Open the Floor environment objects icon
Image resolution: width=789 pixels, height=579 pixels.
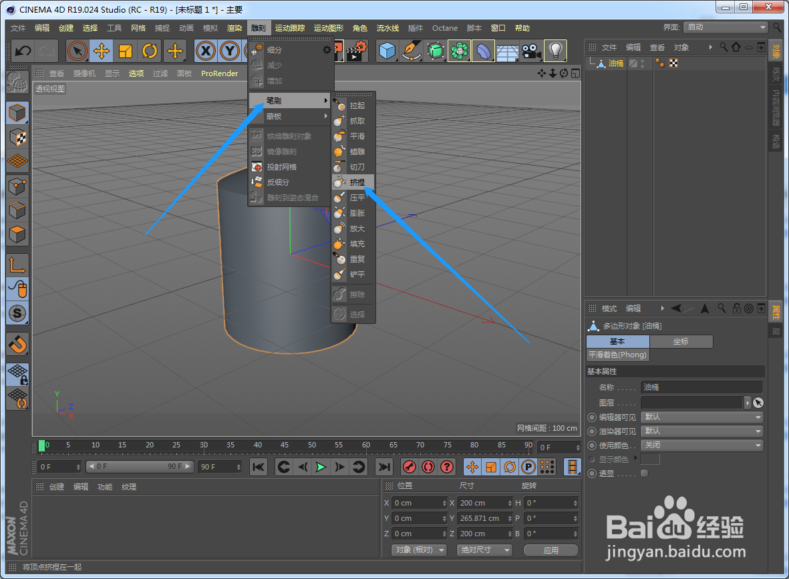pyautogui.click(x=507, y=51)
